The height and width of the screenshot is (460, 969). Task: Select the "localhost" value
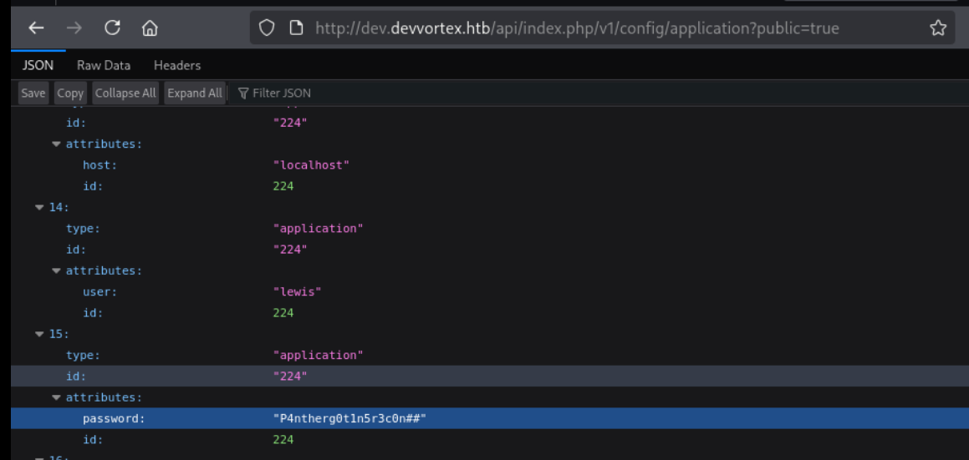(312, 165)
